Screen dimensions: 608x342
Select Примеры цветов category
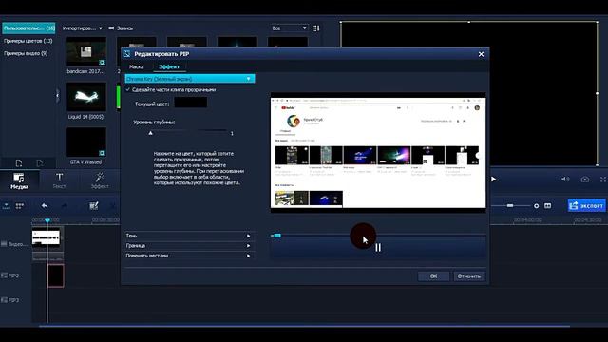click(x=28, y=41)
